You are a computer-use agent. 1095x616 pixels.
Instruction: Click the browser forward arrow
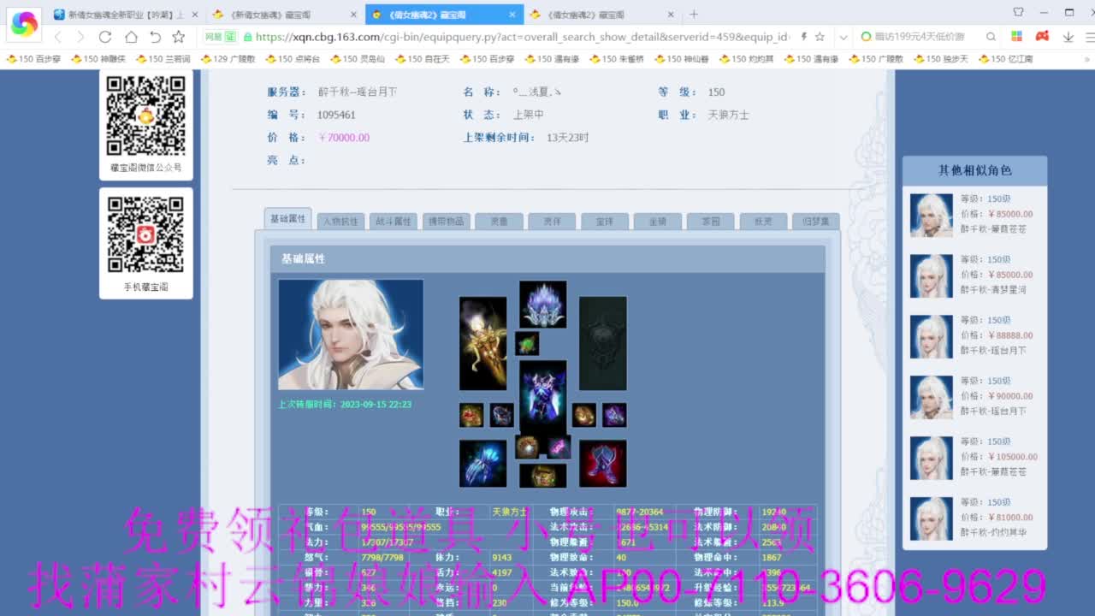tap(80, 37)
